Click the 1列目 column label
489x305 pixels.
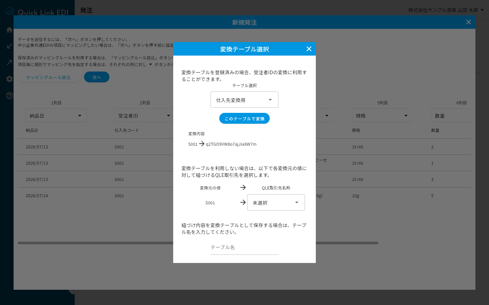(x=56, y=103)
